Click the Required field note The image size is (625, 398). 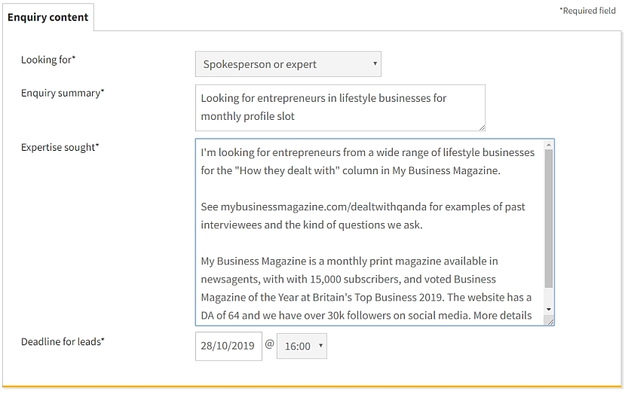point(587,11)
